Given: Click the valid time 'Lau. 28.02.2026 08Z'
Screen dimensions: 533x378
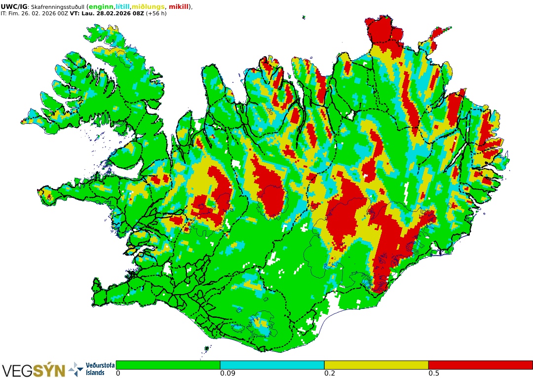Looking at the screenshot, I should tap(113, 14).
